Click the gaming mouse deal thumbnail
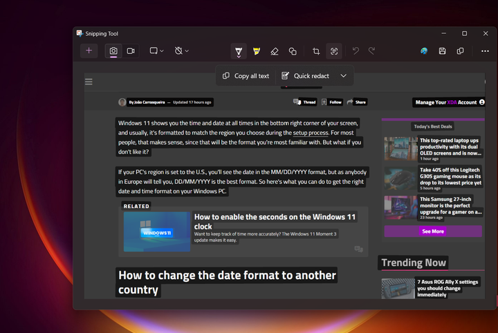 [400, 178]
